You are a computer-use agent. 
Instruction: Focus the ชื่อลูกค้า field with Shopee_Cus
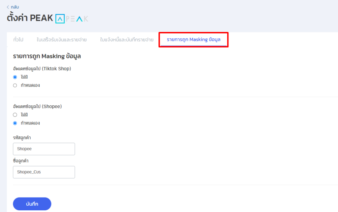44,172
